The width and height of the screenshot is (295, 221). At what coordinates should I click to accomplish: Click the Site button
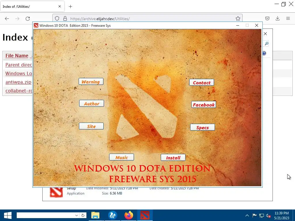(91, 126)
